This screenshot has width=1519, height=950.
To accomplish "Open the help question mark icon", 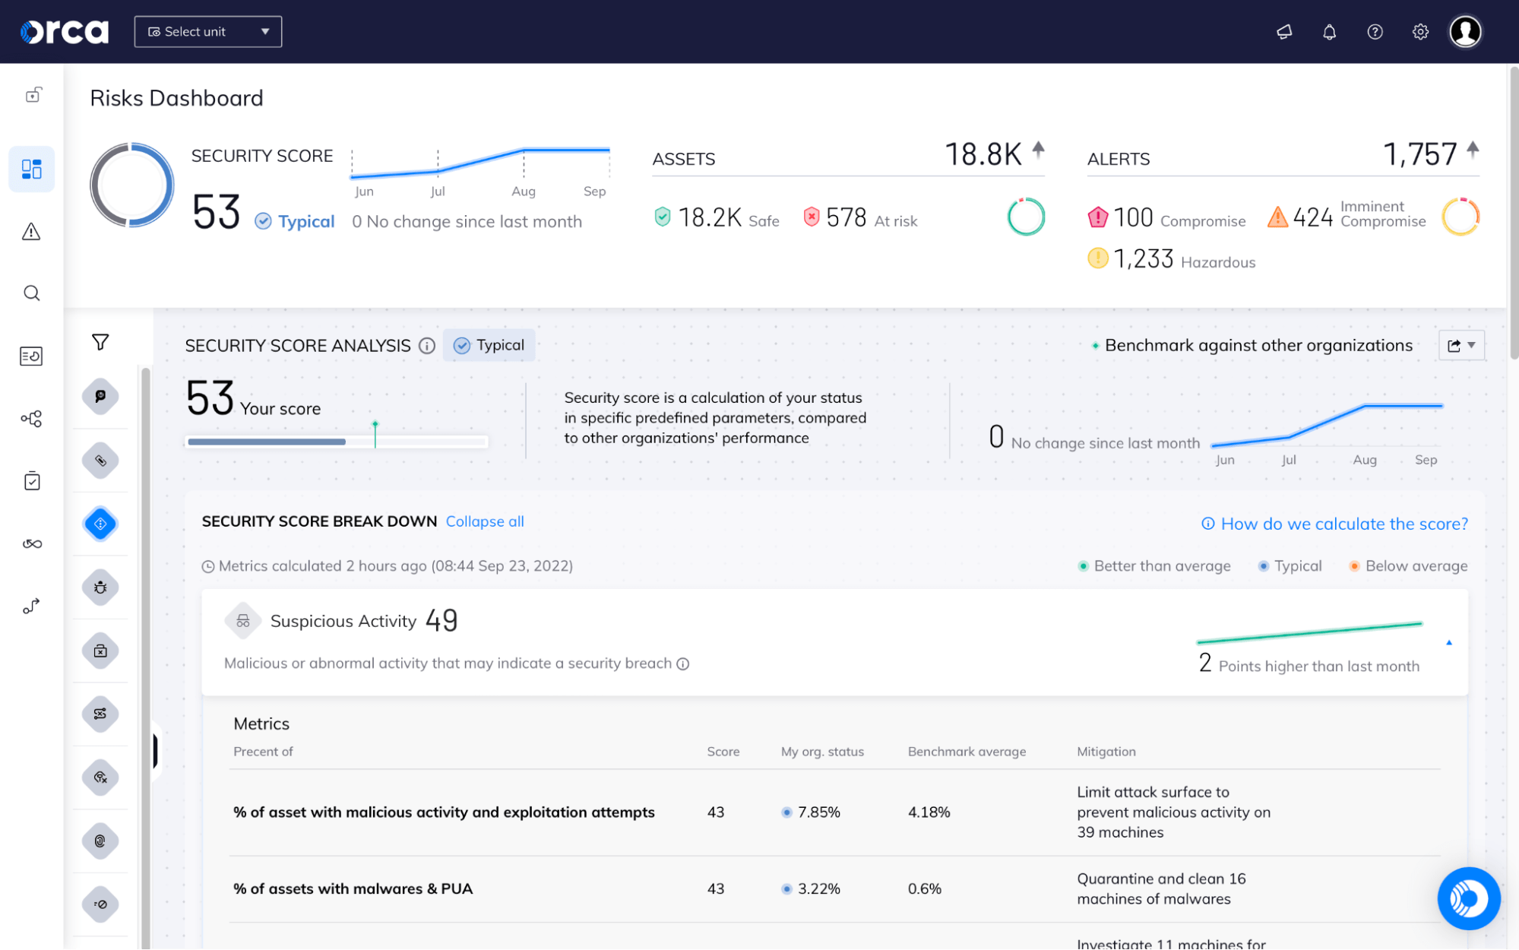I will 1375,31.
